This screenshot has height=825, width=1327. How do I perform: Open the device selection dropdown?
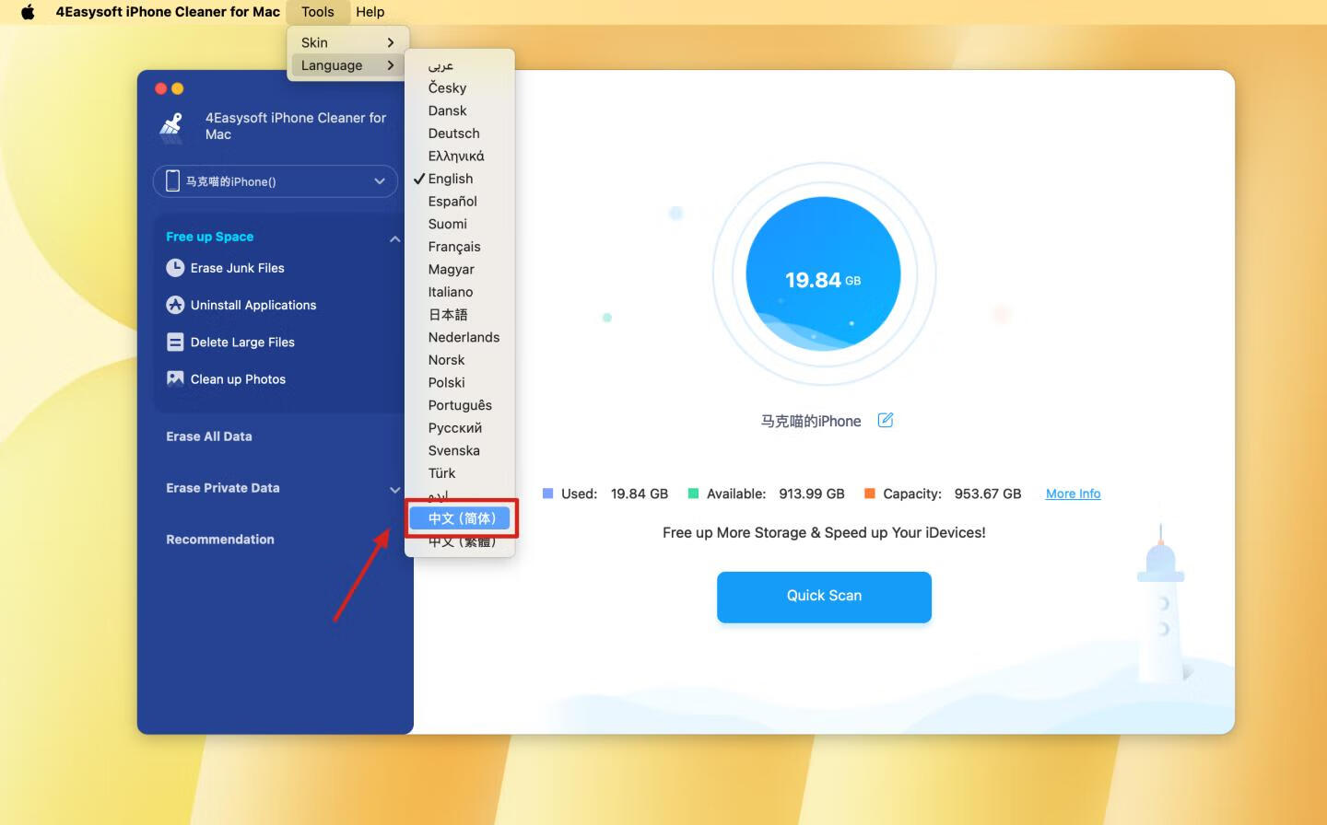pos(276,181)
